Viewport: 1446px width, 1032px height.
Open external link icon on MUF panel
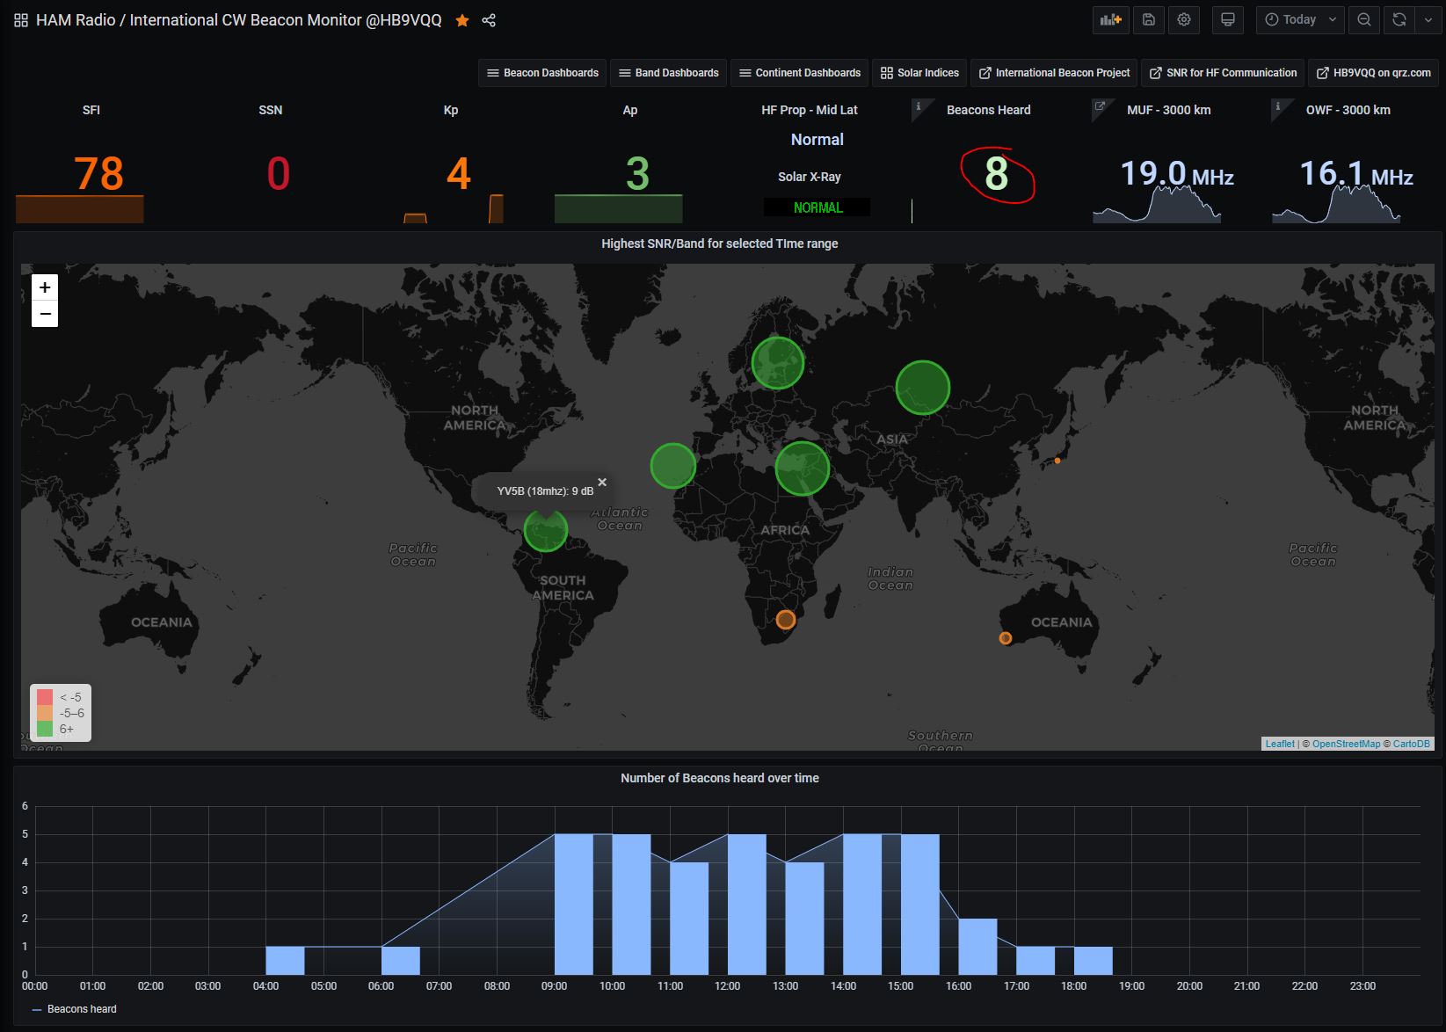tap(1099, 106)
